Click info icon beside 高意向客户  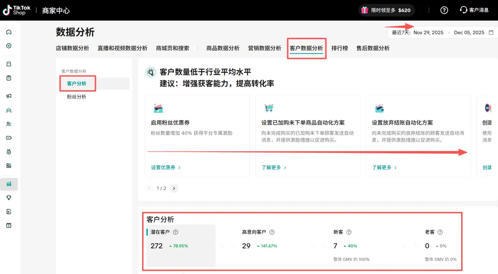pos(272,233)
